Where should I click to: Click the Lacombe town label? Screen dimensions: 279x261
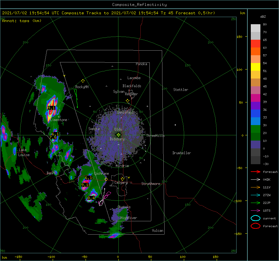click(134, 78)
